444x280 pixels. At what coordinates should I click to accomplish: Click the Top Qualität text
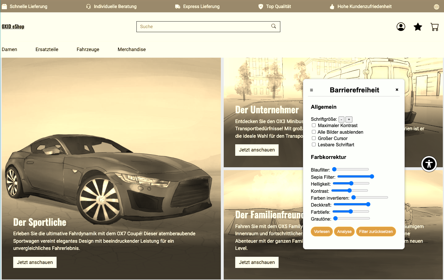pos(279,6)
